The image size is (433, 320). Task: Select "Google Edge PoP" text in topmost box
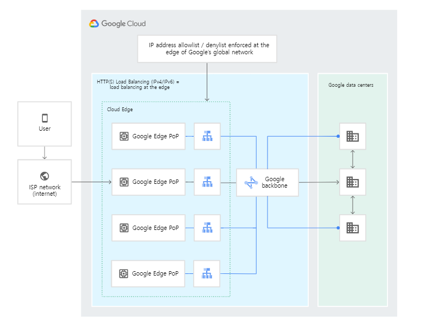coord(156,136)
